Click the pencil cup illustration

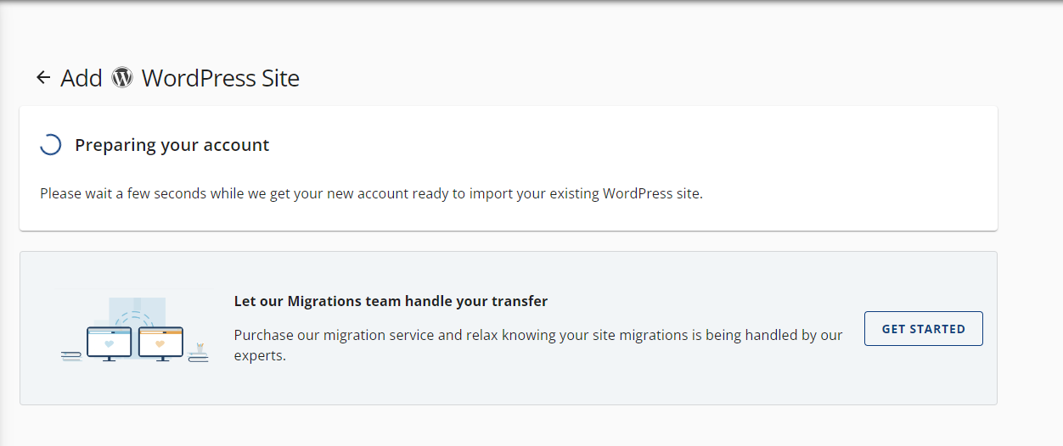click(x=199, y=348)
